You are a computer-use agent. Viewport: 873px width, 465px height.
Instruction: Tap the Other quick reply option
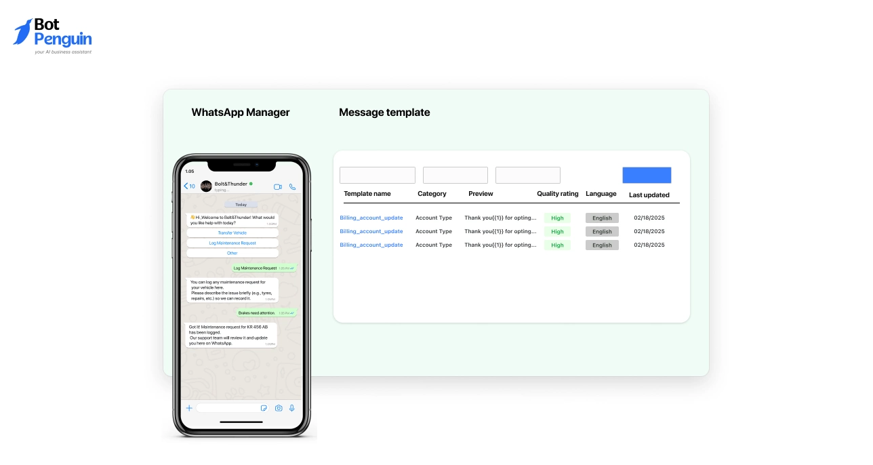click(232, 253)
